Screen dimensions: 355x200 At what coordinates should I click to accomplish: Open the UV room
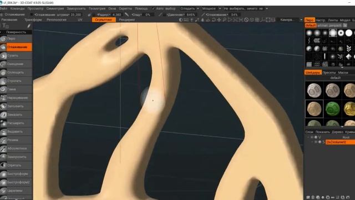80,20
